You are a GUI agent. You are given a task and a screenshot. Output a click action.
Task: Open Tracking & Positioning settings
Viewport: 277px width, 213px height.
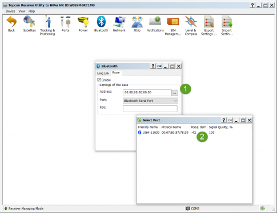(x=47, y=26)
